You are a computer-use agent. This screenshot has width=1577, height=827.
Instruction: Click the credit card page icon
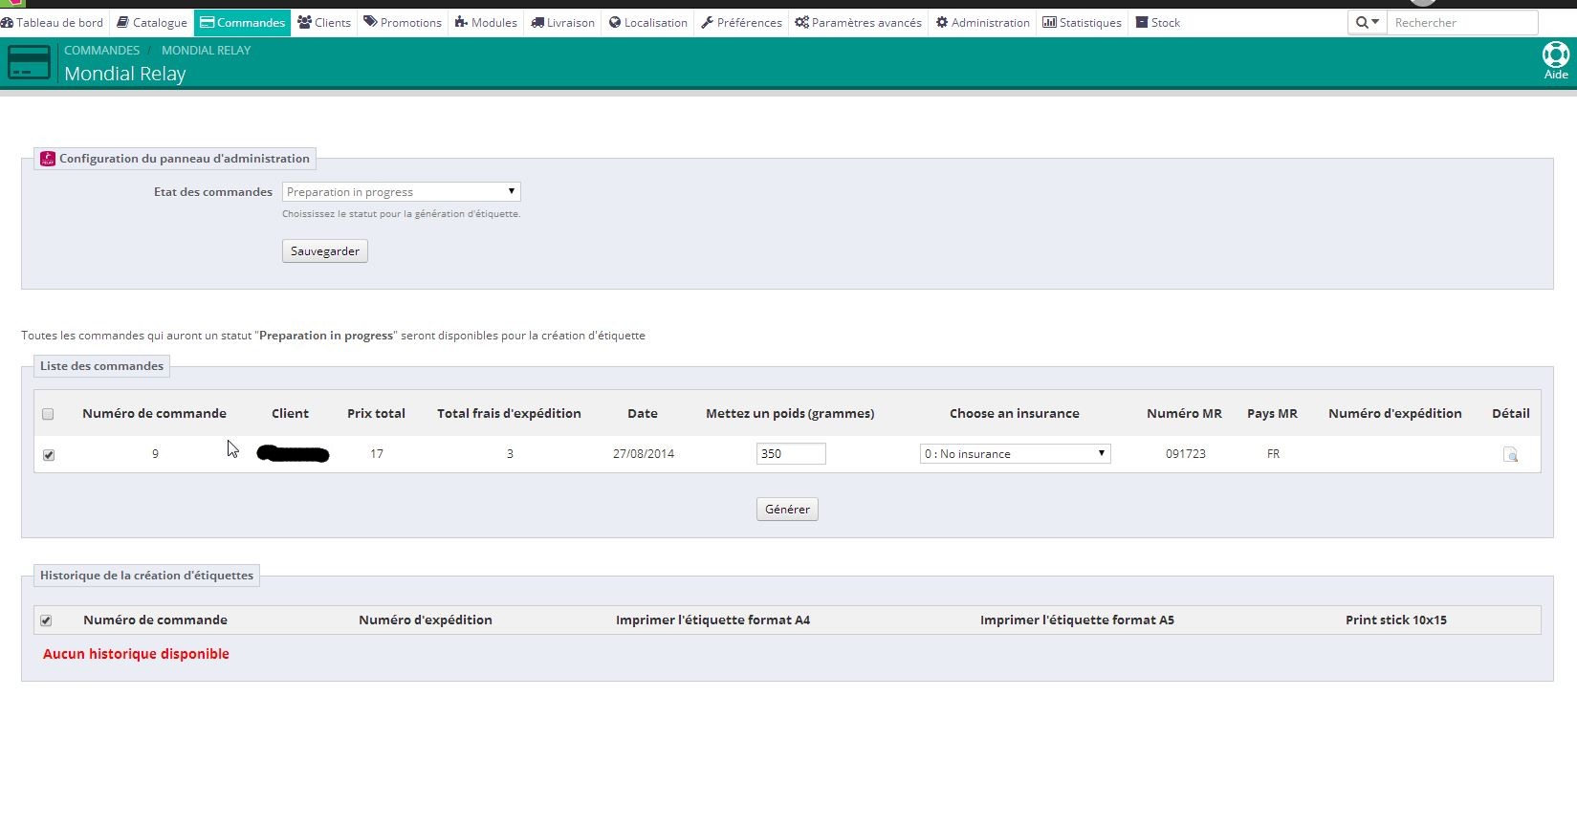click(x=29, y=62)
